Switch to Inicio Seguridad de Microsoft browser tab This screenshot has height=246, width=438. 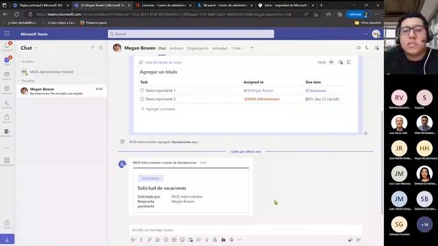tap(285, 5)
